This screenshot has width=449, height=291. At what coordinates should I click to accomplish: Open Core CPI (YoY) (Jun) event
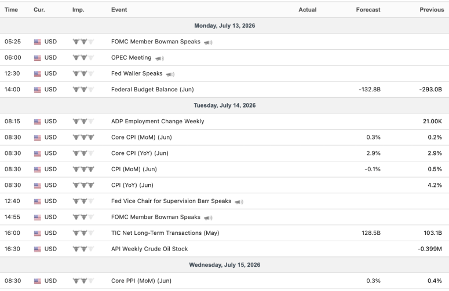pyautogui.click(x=140, y=153)
